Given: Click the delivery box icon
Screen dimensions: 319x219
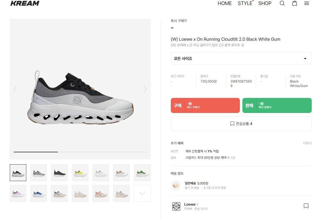Looking at the screenshot, I should click(x=176, y=185).
